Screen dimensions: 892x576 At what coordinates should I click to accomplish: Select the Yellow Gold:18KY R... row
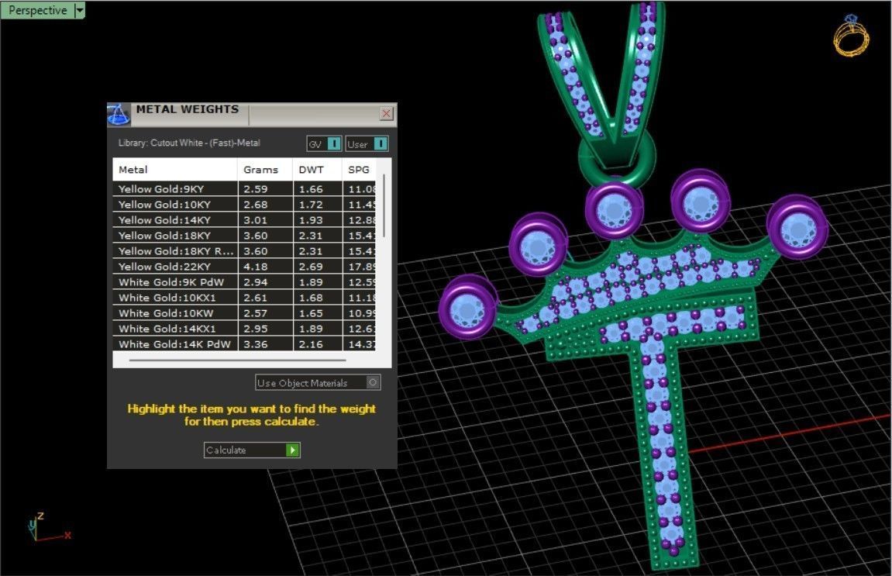coord(244,251)
